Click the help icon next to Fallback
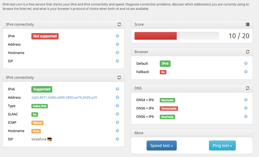The height and width of the screenshot is (157, 259). [x=246, y=72]
